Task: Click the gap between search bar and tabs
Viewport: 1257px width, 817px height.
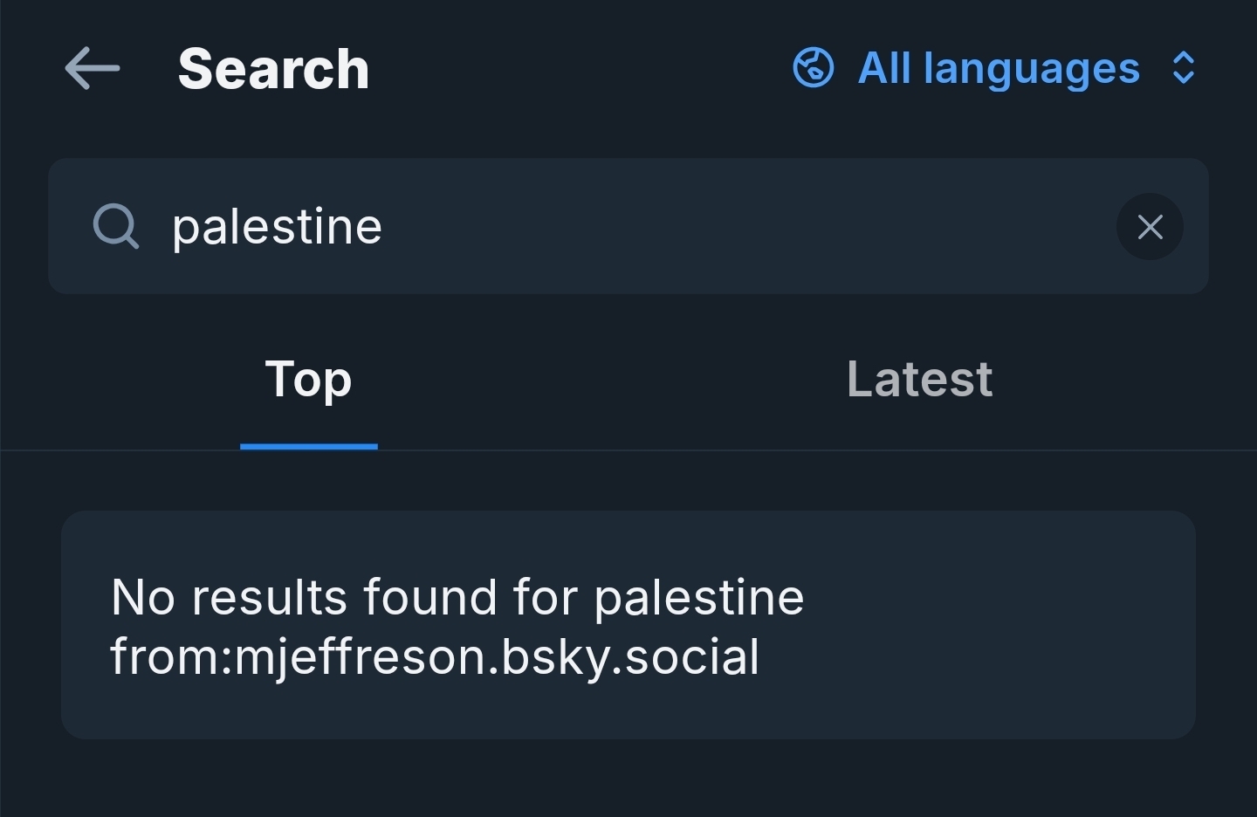Action: coord(628,314)
